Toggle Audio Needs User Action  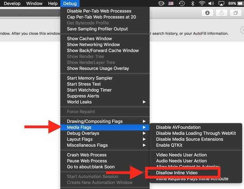coord(196,161)
